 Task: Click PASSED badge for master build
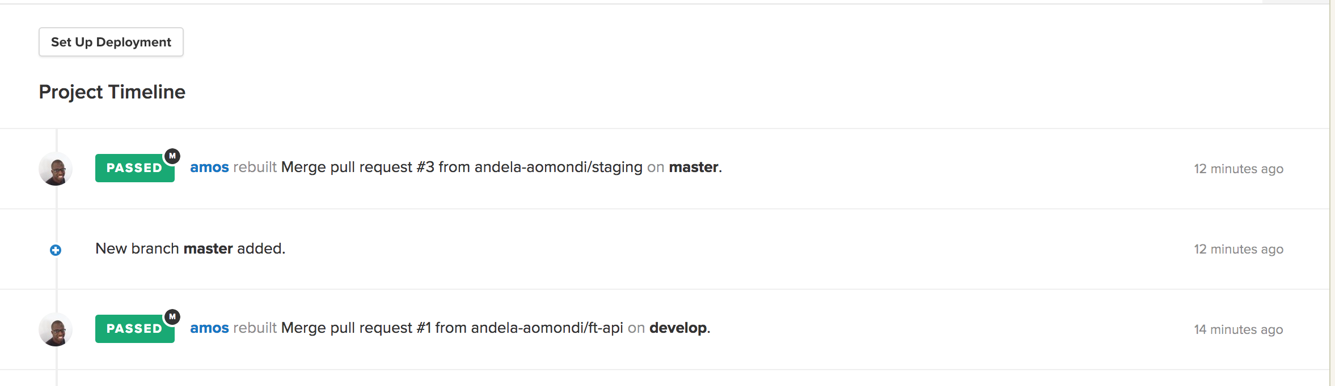(x=135, y=168)
